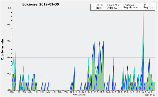Click the '14 h' x-axis label
The height and width of the screenshot is (97, 158).
[96, 92]
